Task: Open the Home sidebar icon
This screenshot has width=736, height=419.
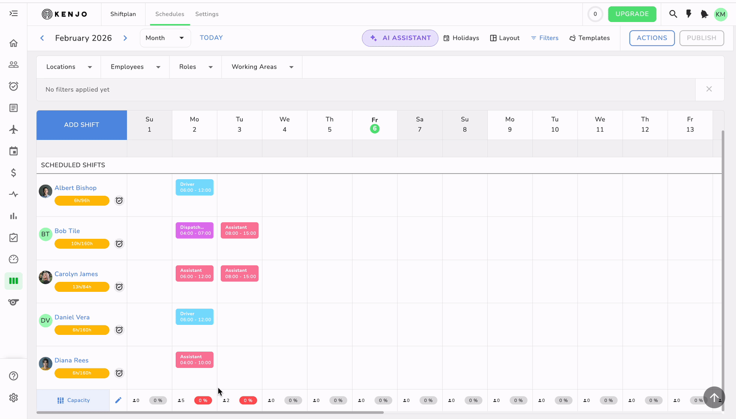Action: (x=14, y=43)
